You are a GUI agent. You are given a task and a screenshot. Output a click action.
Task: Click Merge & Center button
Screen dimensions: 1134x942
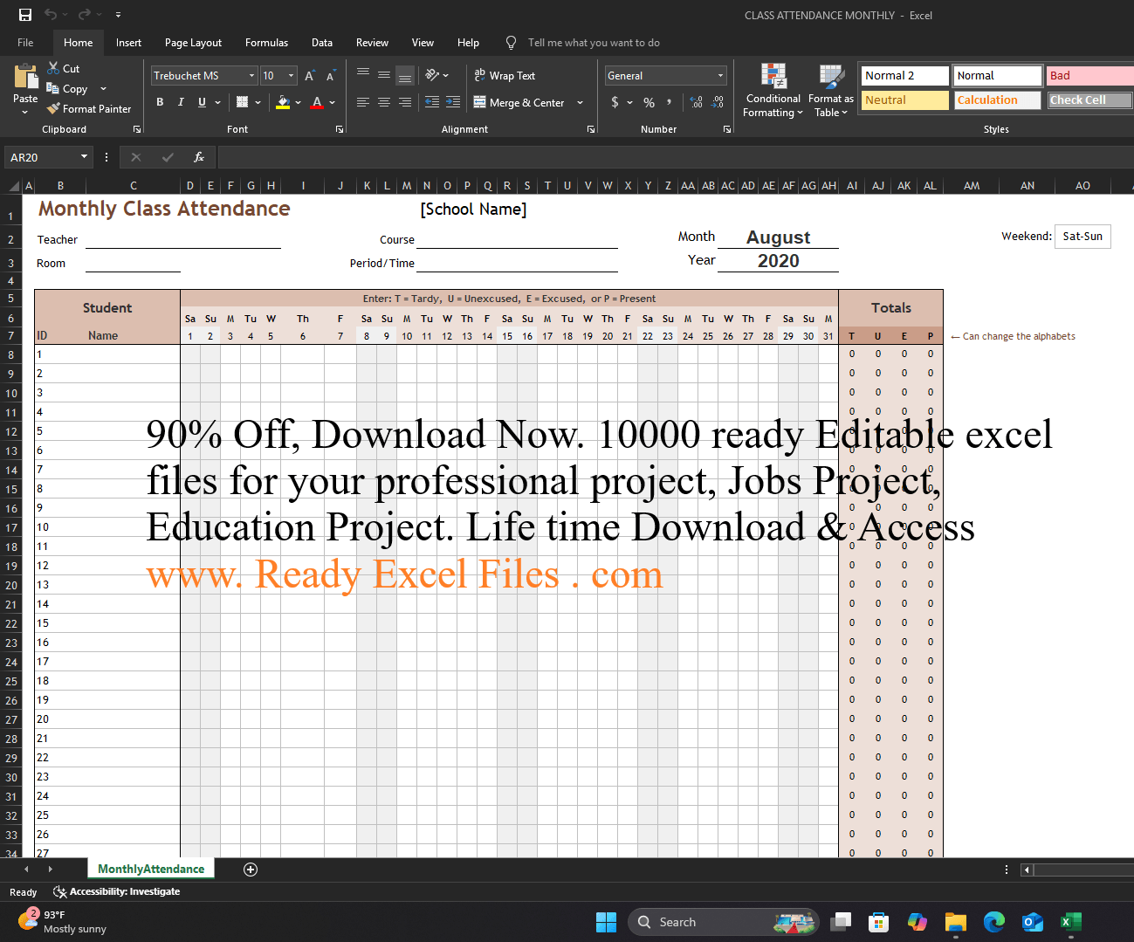519,102
